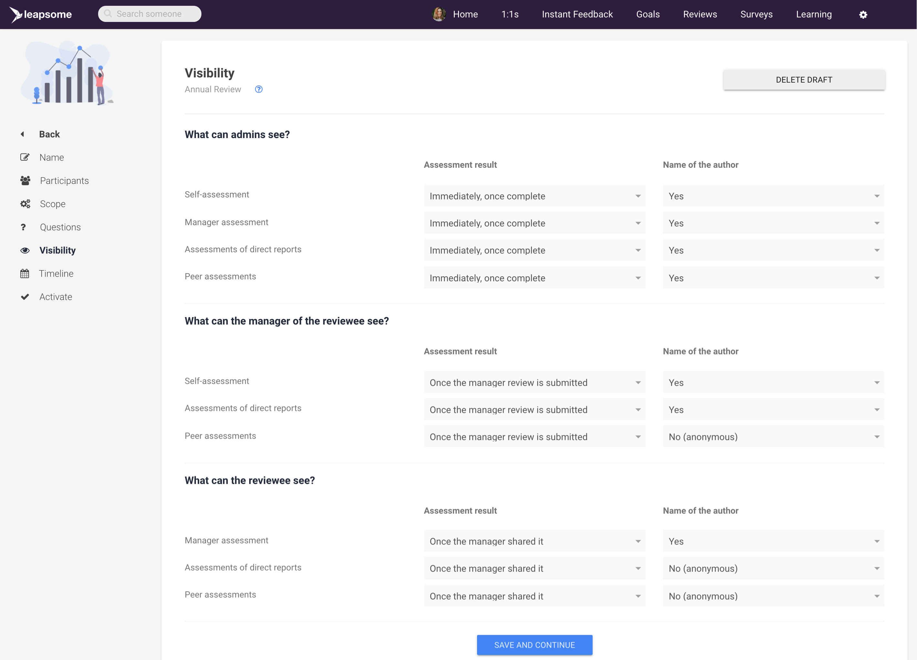Open the Timeline step
The height and width of the screenshot is (660, 917).
[x=56, y=274]
